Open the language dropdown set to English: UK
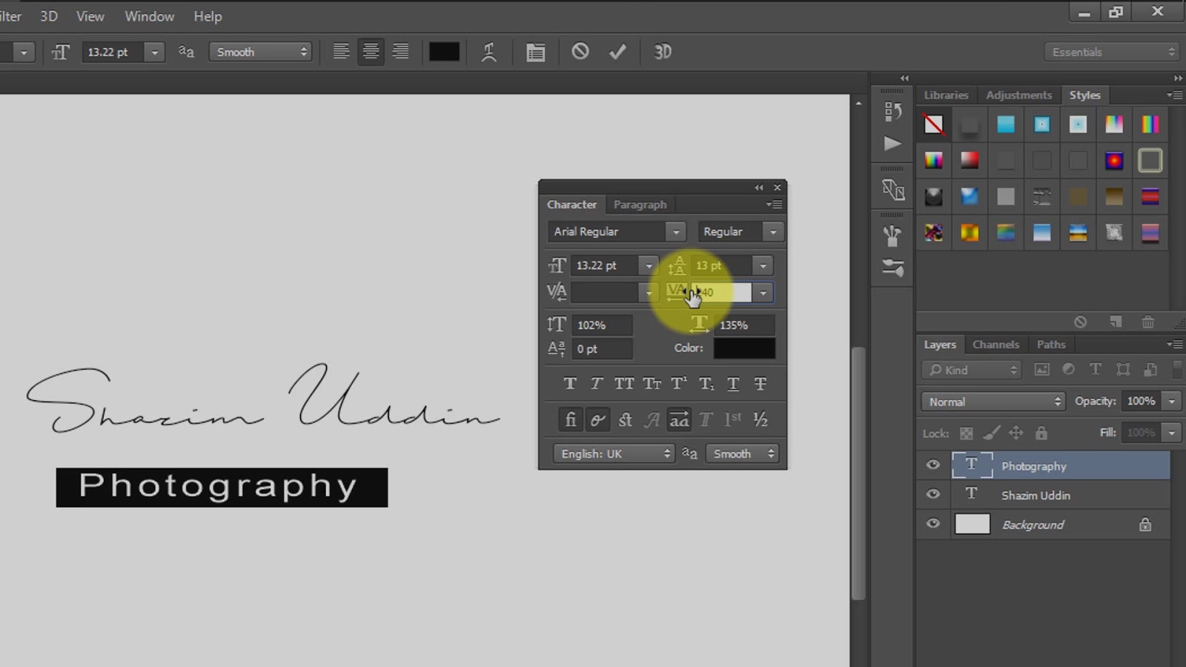 [x=614, y=454]
